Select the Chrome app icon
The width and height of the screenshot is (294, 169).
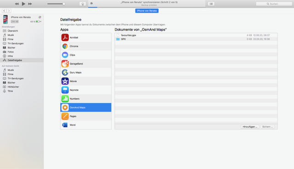pyautogui.click(x=65, y=46)
